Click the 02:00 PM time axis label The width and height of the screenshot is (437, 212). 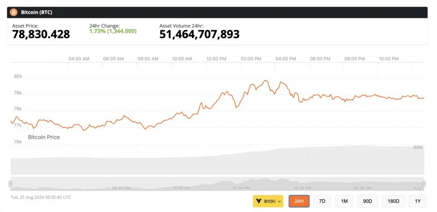(251, 59)
